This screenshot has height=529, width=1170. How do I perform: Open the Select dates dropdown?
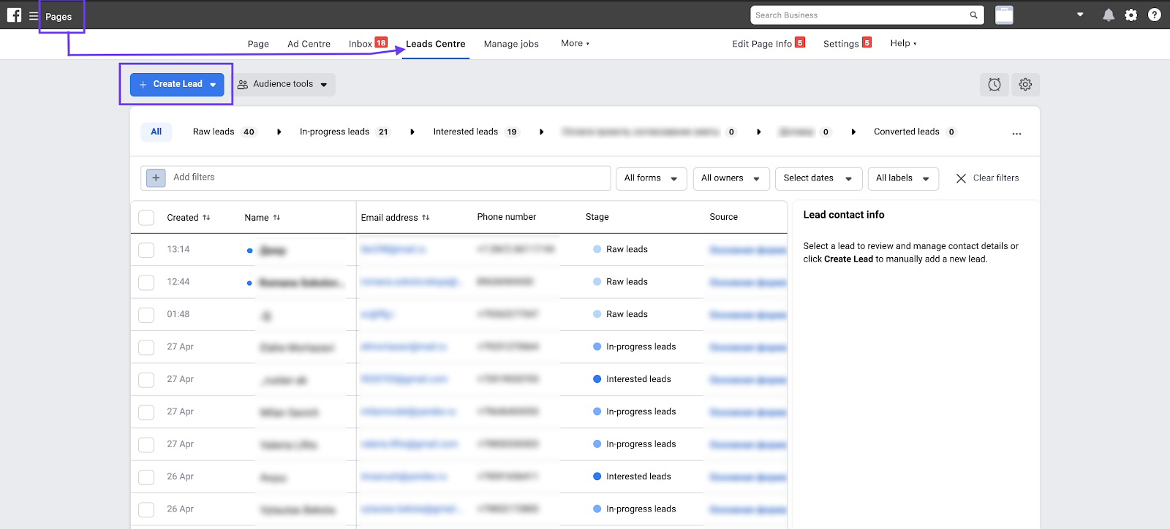click(x=818, y=178)
